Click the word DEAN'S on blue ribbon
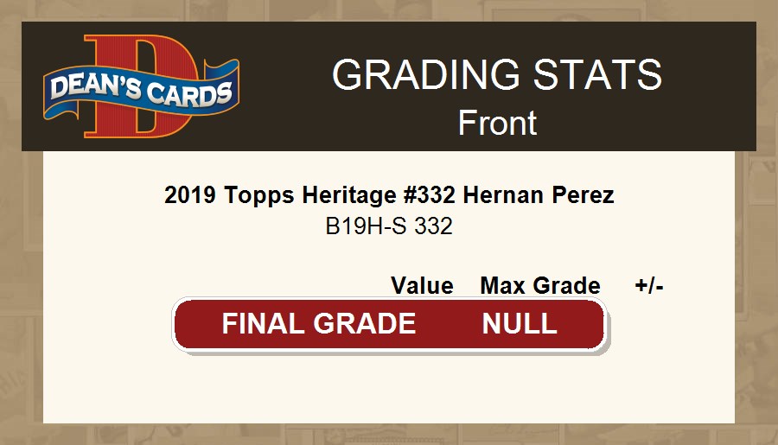 coord(89,86)
